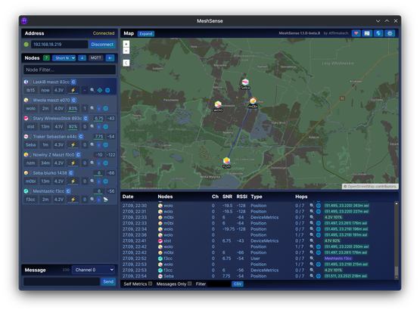Screen dimensions: 420x313
Task: Export the log with CSV button
Action: [238, 284]
